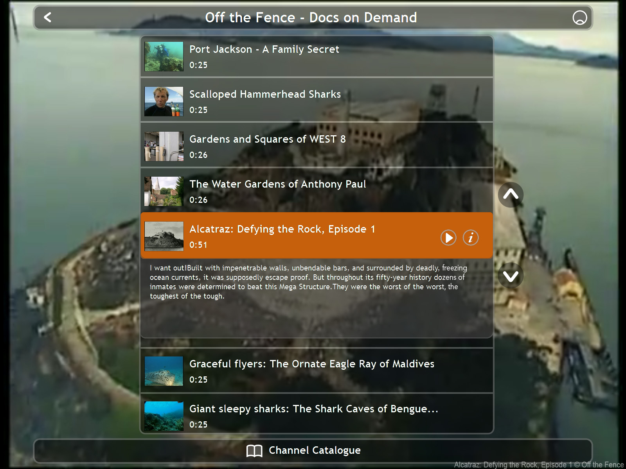Screen dimensions: 626x469
Task: Select Alcatraz: Defying the Rock title
Action: (x=282, y=229)
